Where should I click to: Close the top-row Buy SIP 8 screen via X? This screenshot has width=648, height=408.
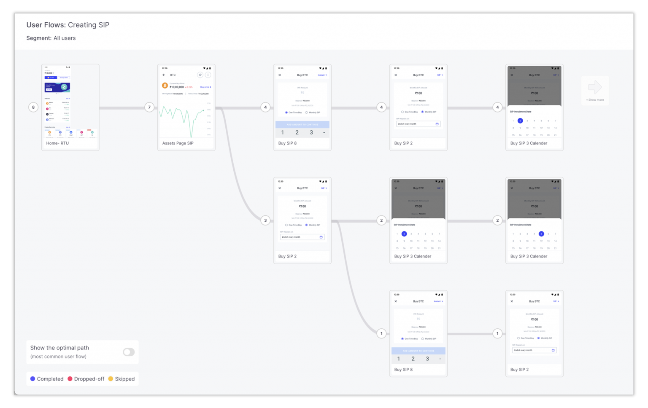[280, 75]
